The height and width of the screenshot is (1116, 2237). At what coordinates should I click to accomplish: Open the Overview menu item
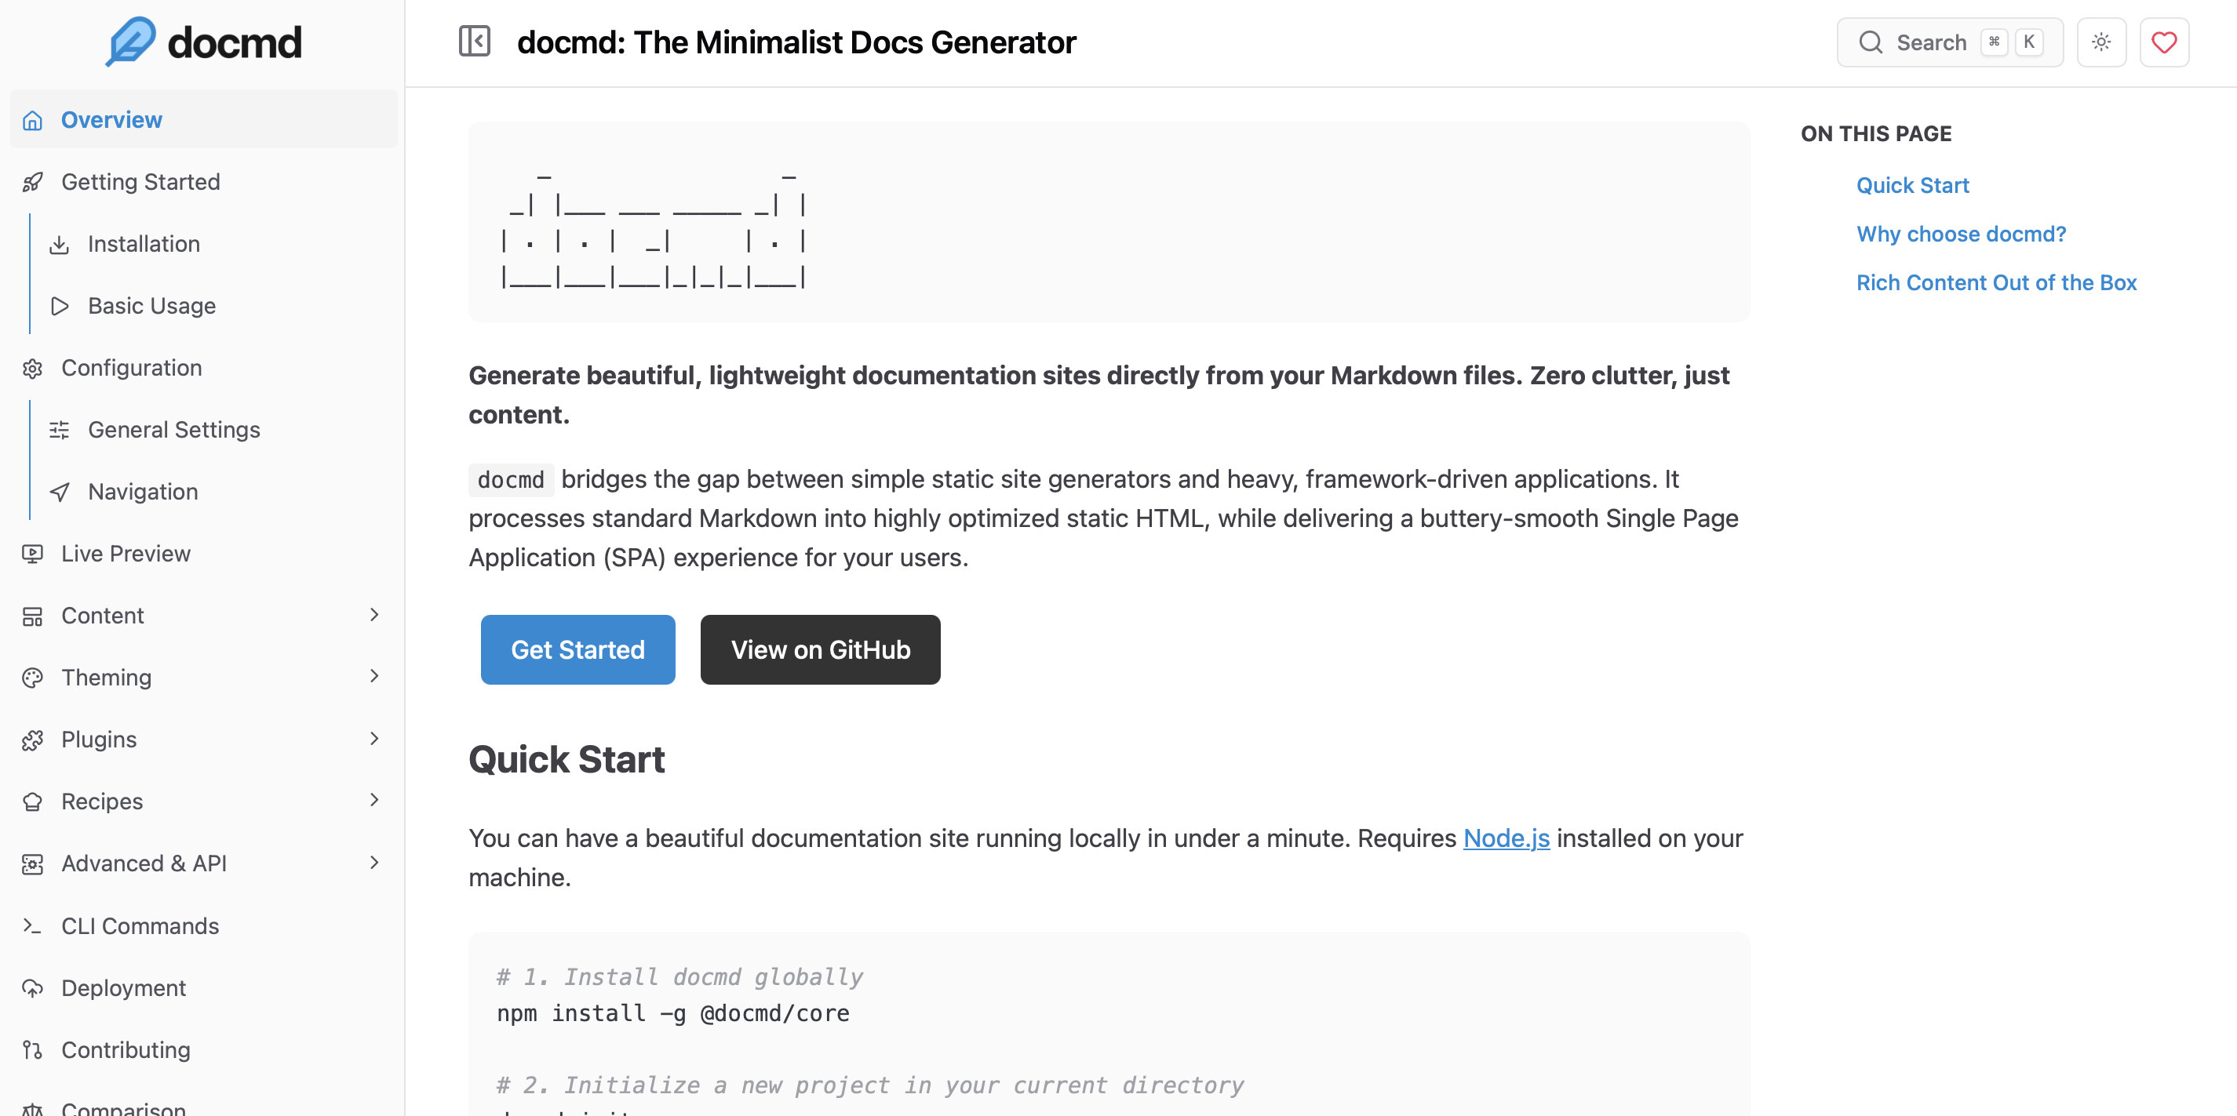[111, 120]
